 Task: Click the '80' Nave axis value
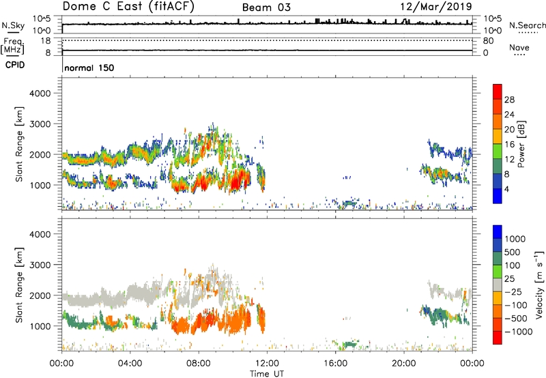pos(488,41)
